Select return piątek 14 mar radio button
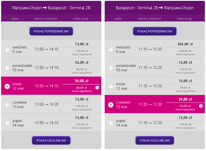 coord(111,123)
